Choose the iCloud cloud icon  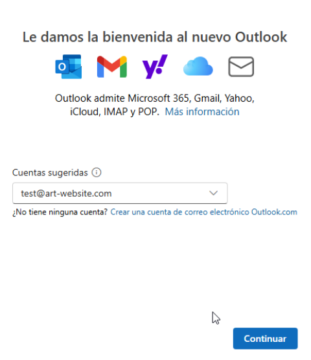point(198,66)
